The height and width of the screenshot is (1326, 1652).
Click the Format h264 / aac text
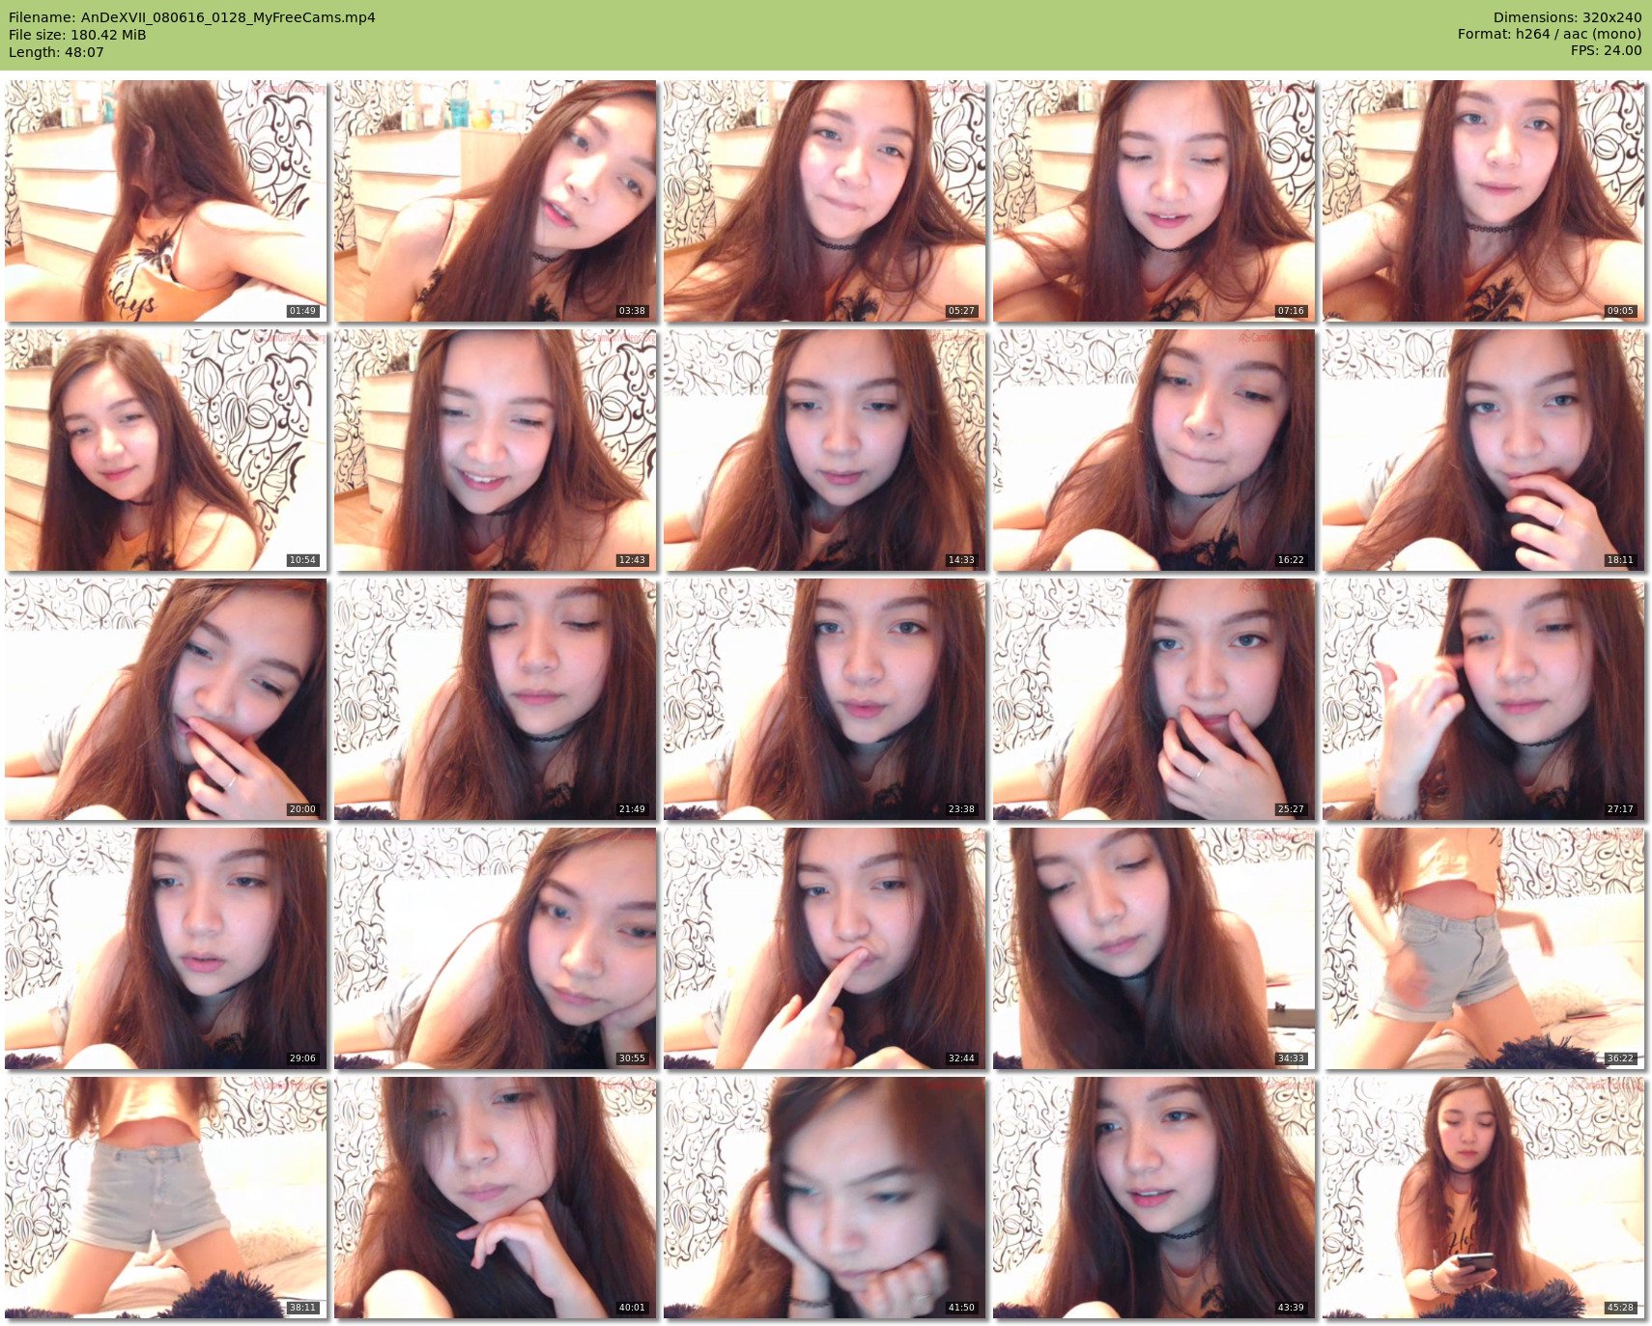click(1549, 34)
